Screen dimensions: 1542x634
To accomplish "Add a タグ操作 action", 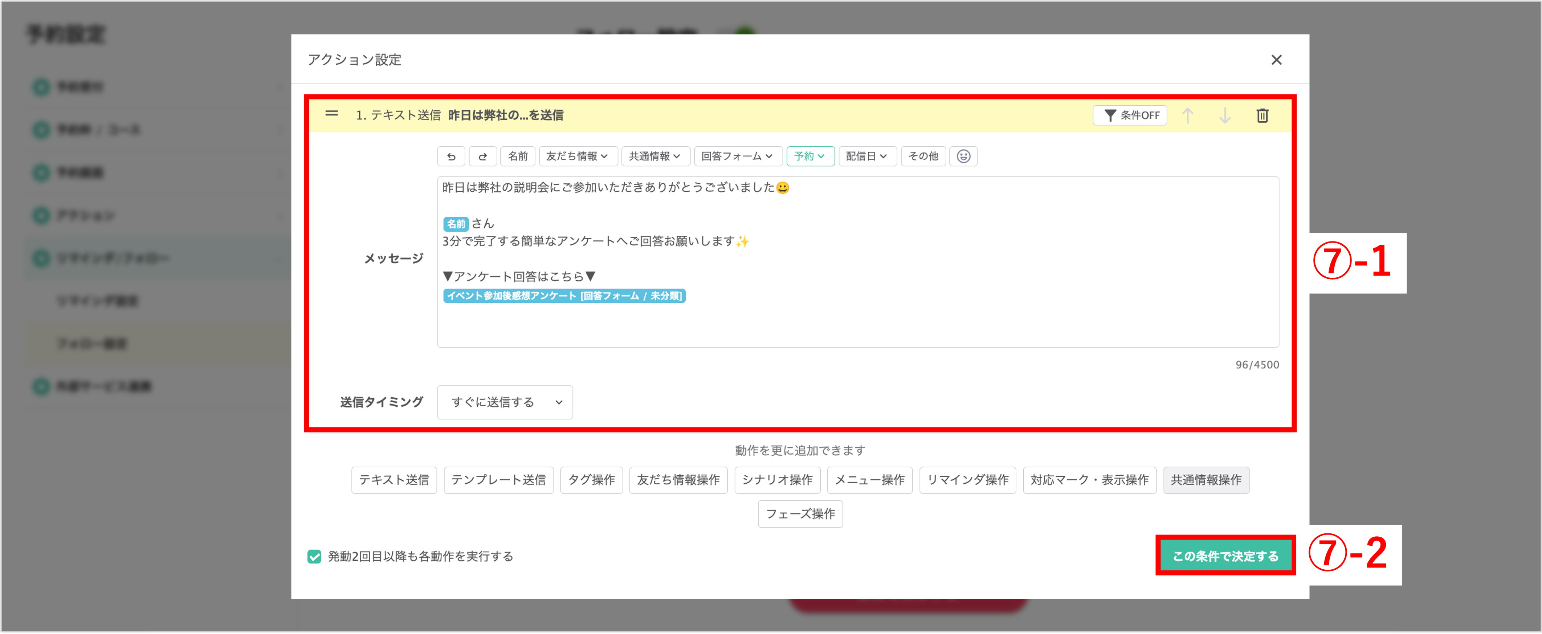I will (591, 480).
